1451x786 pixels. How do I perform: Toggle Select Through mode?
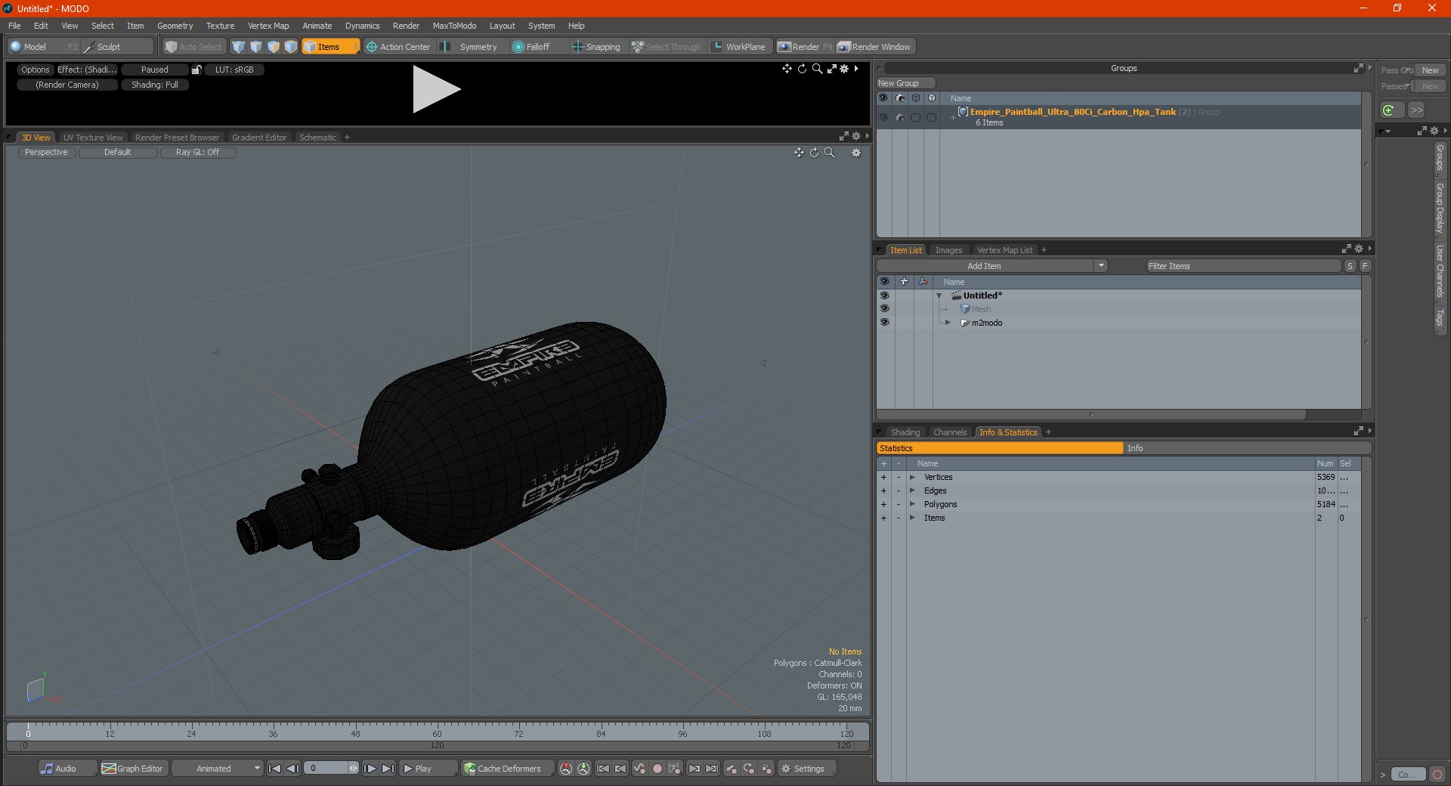point(667,47)
